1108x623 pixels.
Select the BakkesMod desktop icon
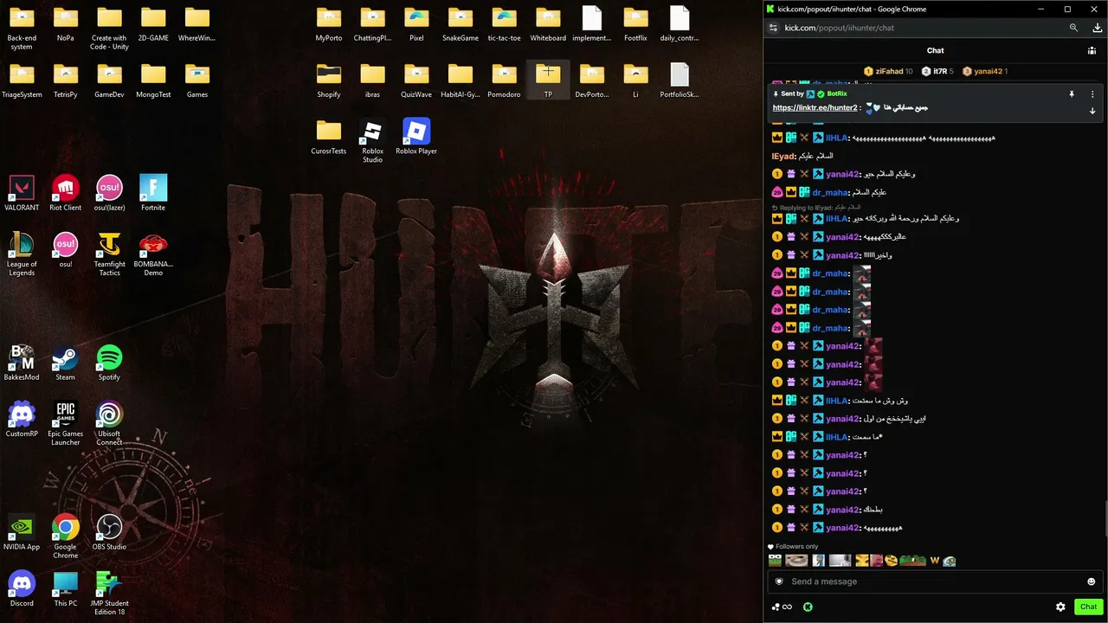(22, 363)
